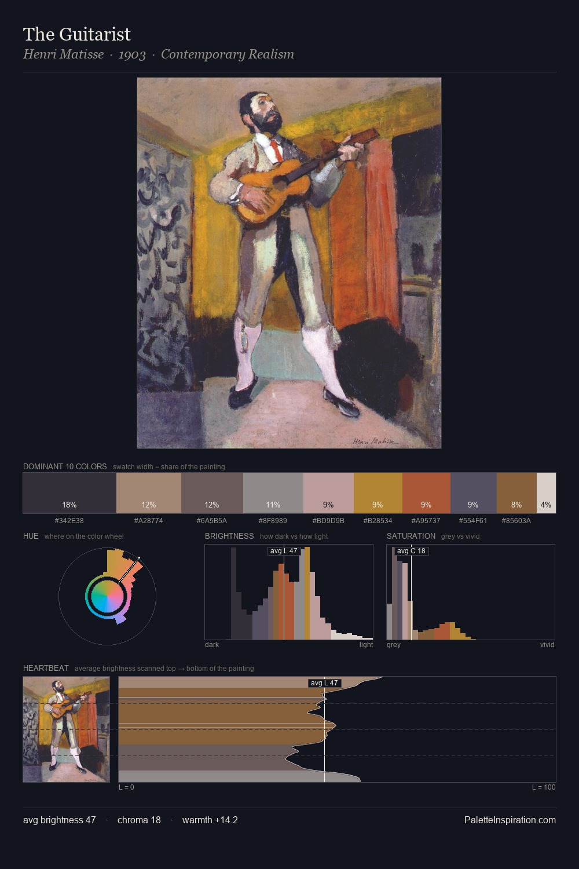Click the where on the color wheel caption
This screenshot has height=869, width=579.
point(84,536)
